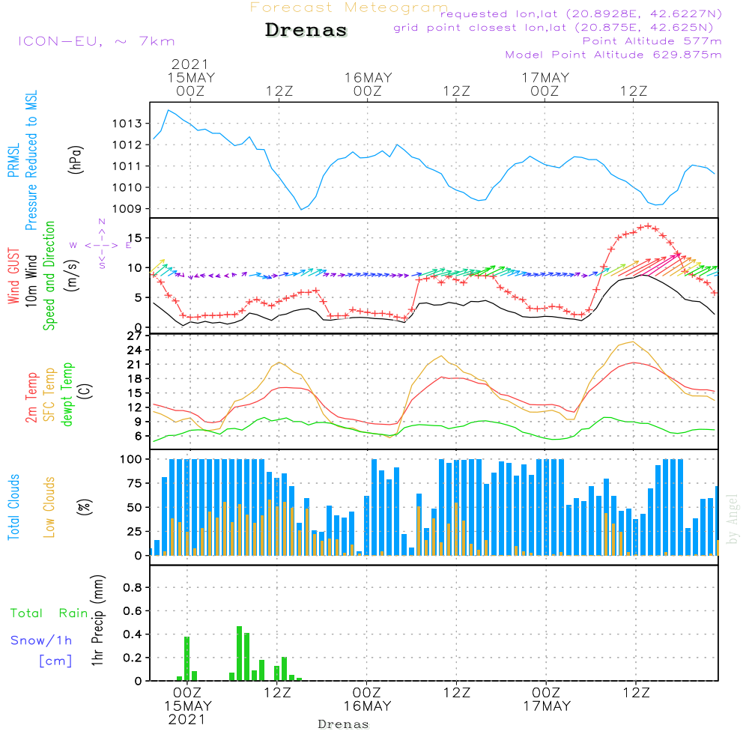Click 'Pressure Reduced to MSL' label
Image resolution: width=749 pixels, height=749 pixels.
pyautogui.click(x=31, y=160)
